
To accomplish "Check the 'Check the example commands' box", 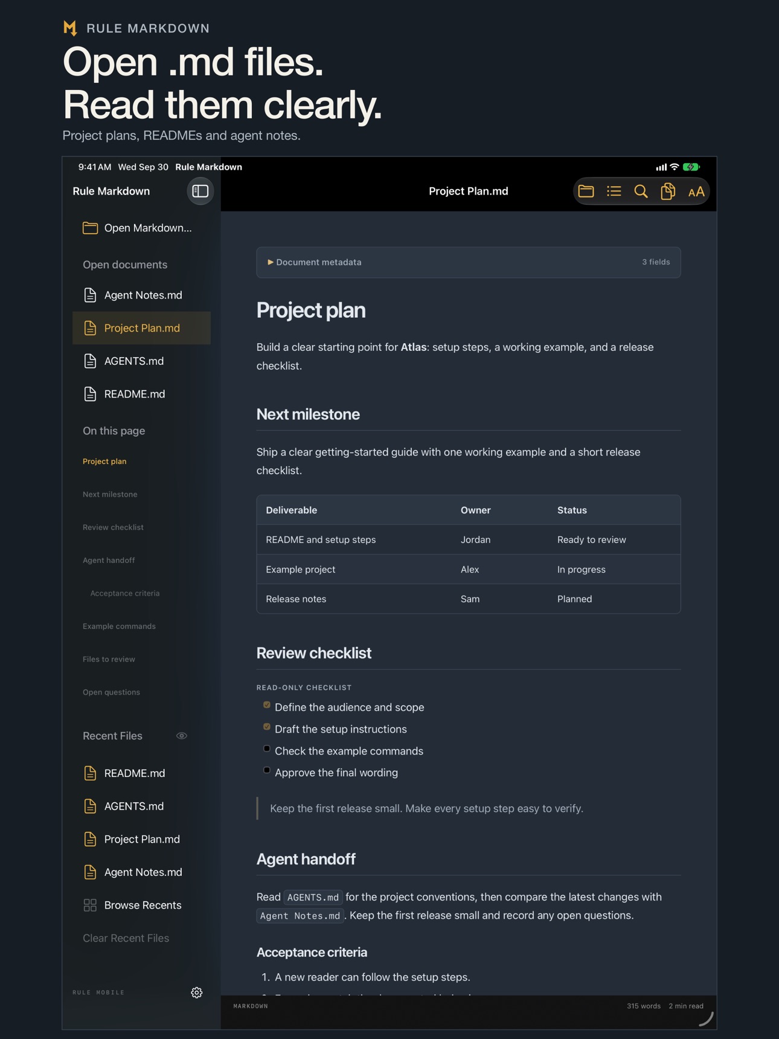I will pyautogui.click(x=266, y=748).
